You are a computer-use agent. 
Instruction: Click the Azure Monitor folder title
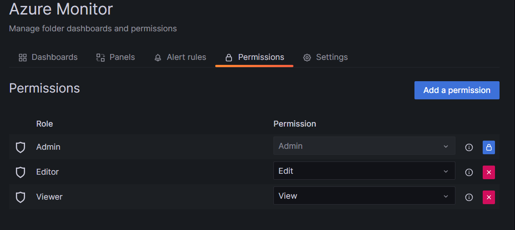pos(61,9)
